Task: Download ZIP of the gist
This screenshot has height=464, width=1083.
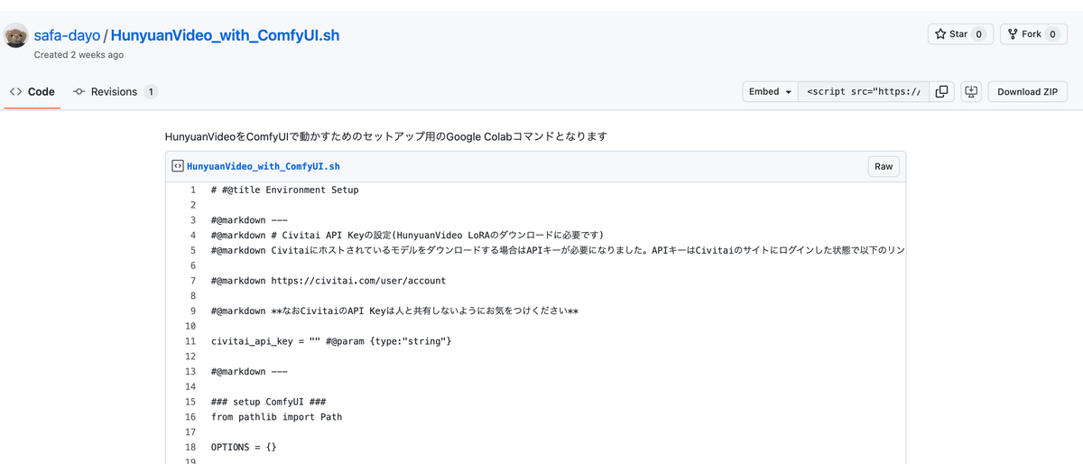Action: click(x=1028, y=91)
